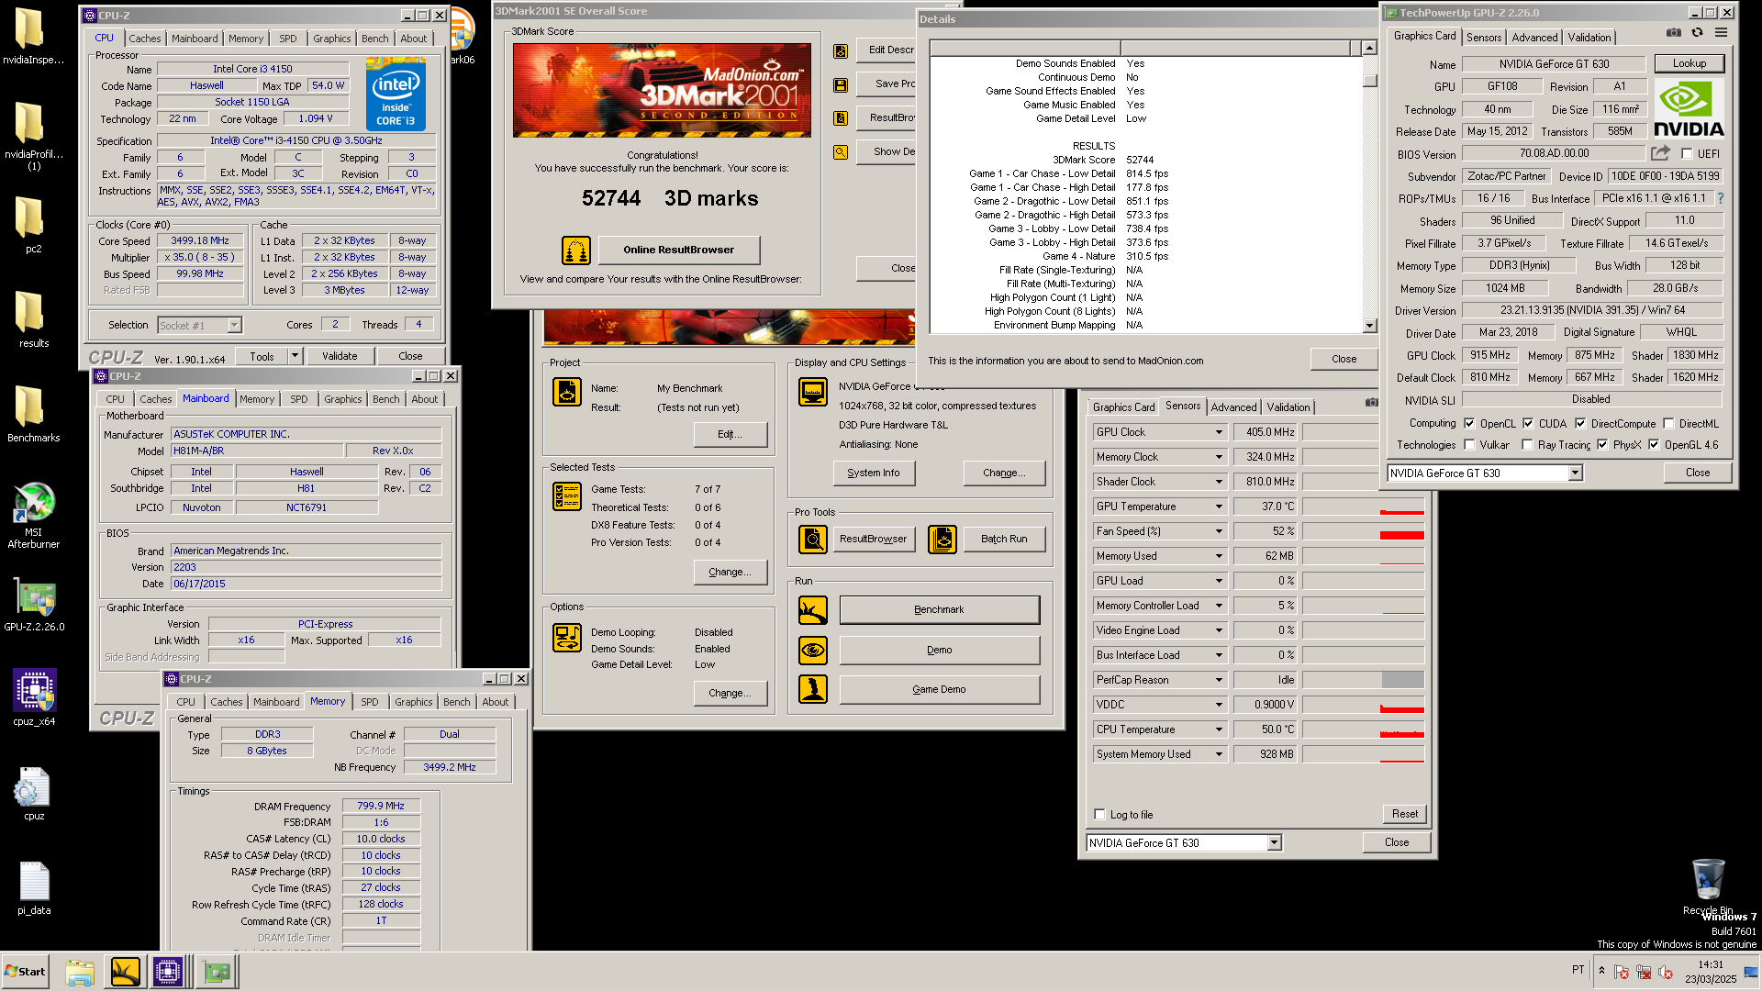
Task: Click the Start button on taskbar
Action: pos(26,972)
